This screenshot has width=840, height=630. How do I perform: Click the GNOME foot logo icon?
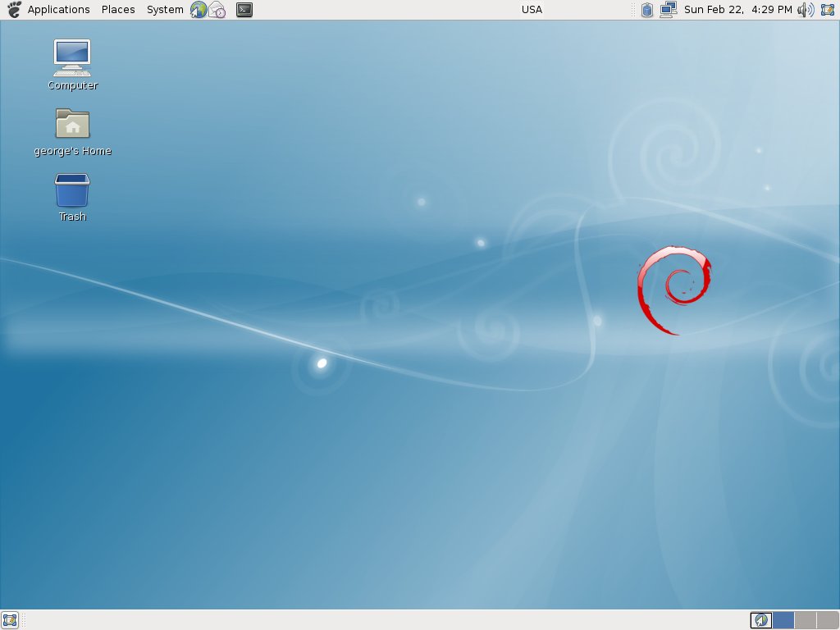[14, 10]
